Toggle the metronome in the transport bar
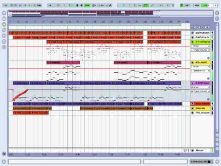 tap(39, 6)
